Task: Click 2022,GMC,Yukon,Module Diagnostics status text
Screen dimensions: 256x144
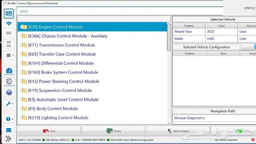Action: coord(132,140)
